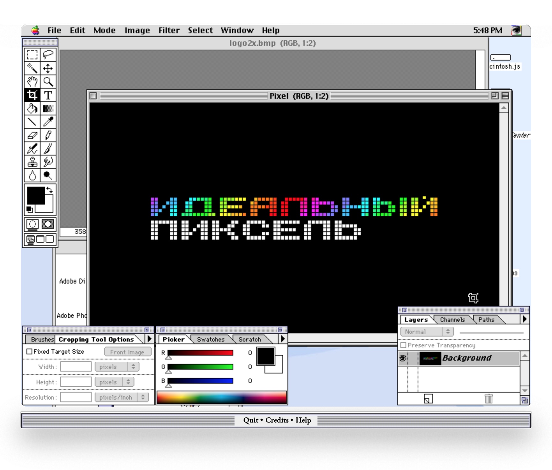Select the Rubber Stamp tool
The height and width of the screenshot is (470, 552).
click(x=32, y=162)
